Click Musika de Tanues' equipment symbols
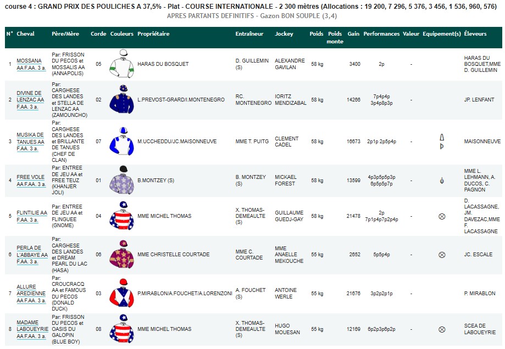Viewport: 505px width, 349px height. tap(441, 142)
